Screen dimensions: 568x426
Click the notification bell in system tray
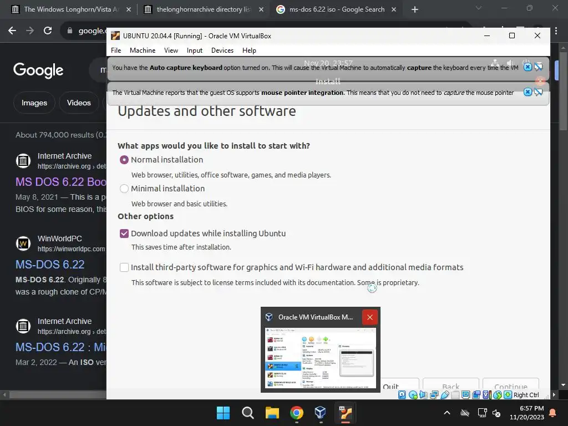pyautogui.click(x=553, y=413)
